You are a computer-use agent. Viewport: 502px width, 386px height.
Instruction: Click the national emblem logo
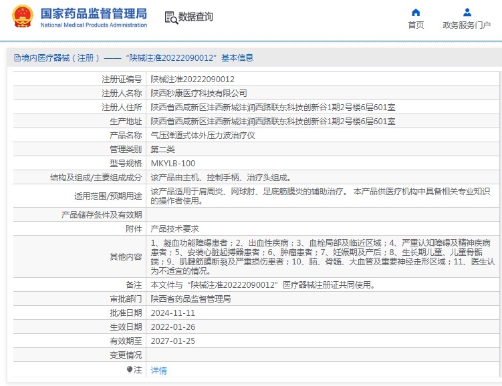click(x=21, y=17)
